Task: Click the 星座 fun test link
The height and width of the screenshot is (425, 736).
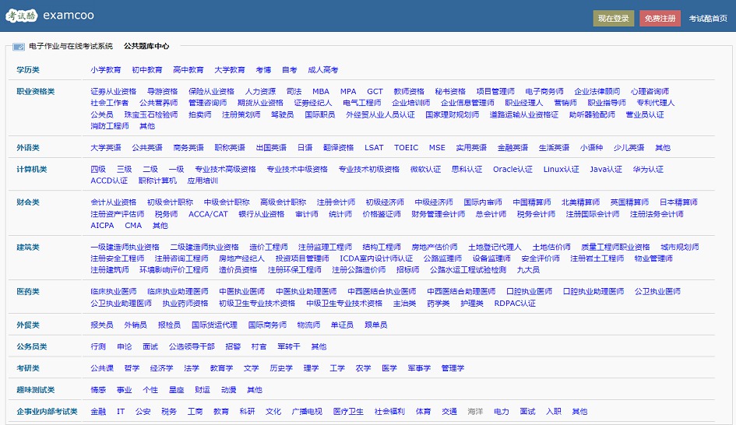Action: coord(177,390)
